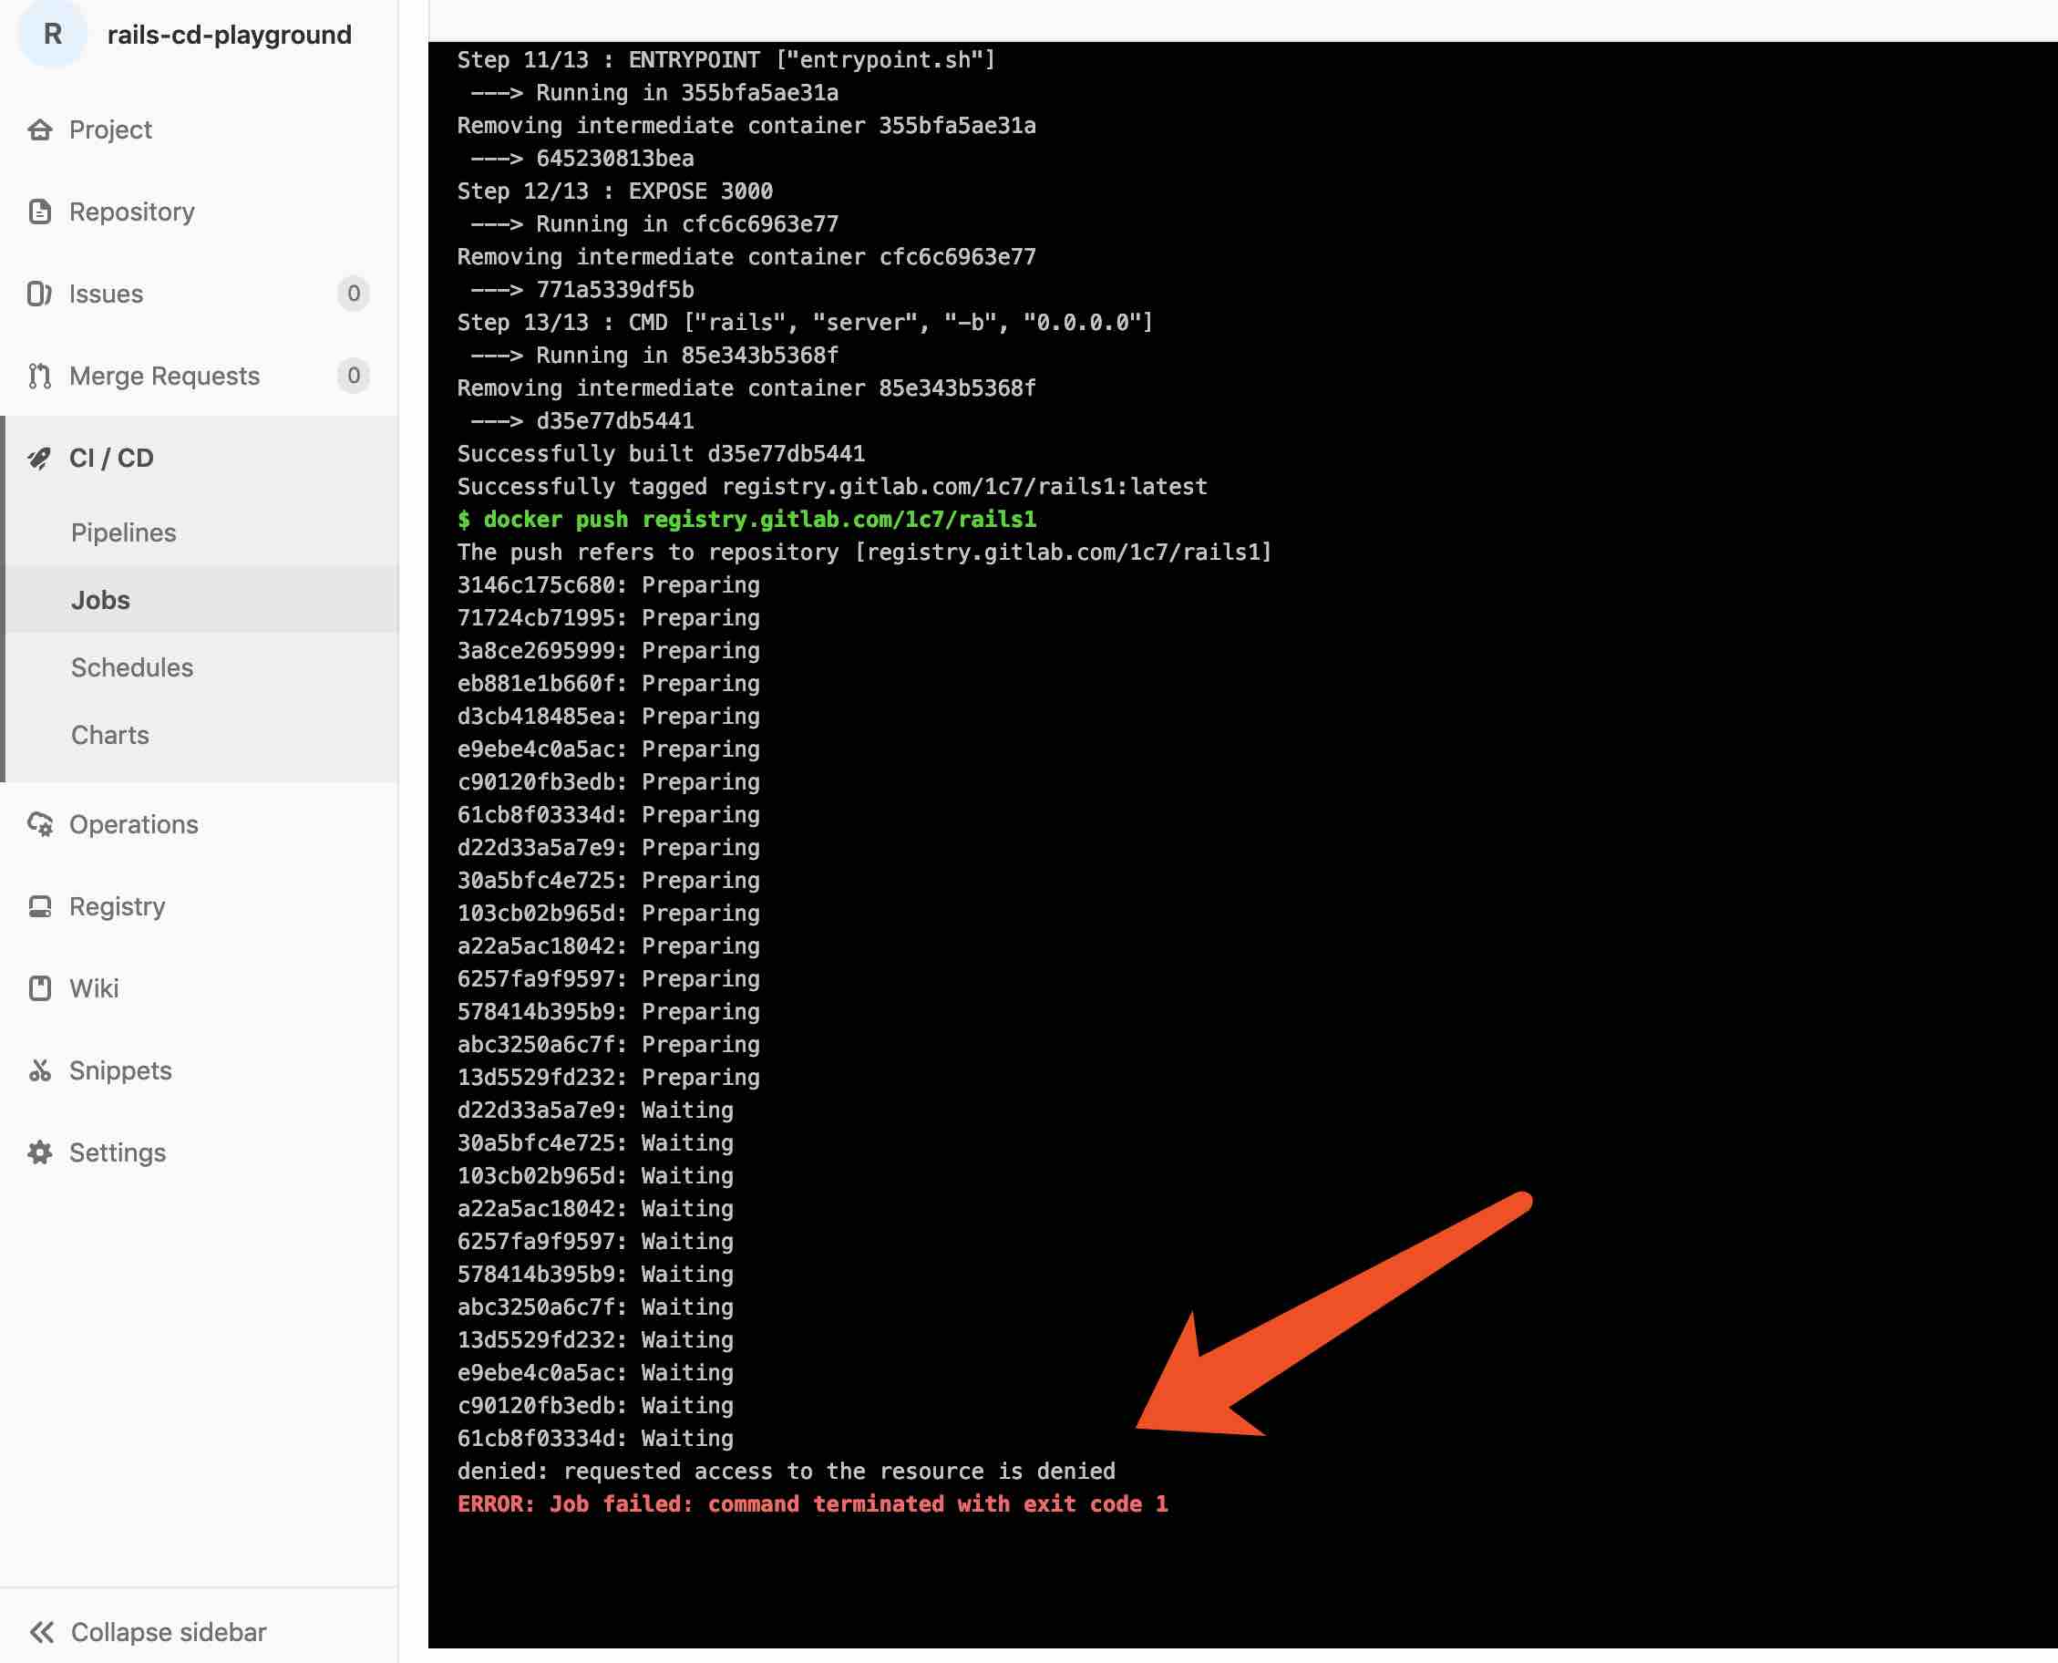Click the Issues count badge

coord(354,294)
